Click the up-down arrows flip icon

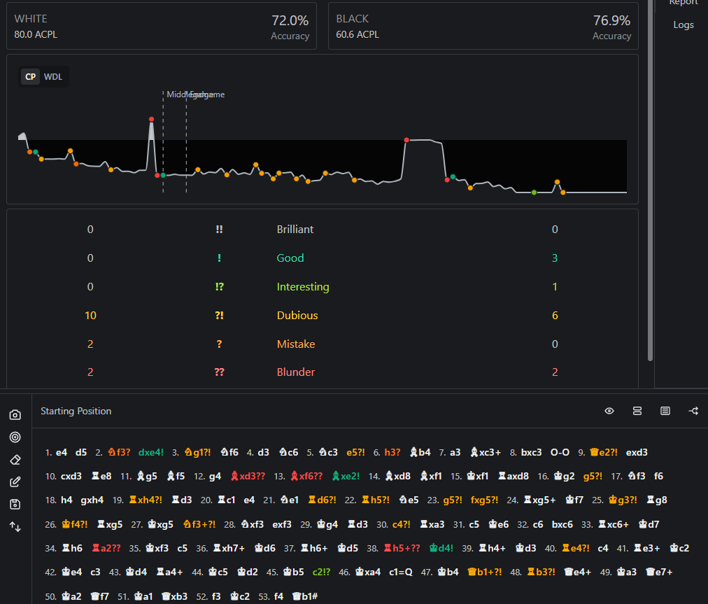pyautogui.click(x=15, y=527)
